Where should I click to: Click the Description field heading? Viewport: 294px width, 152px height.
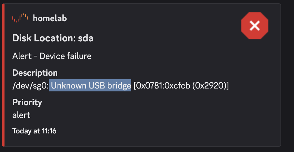(35, 73)
